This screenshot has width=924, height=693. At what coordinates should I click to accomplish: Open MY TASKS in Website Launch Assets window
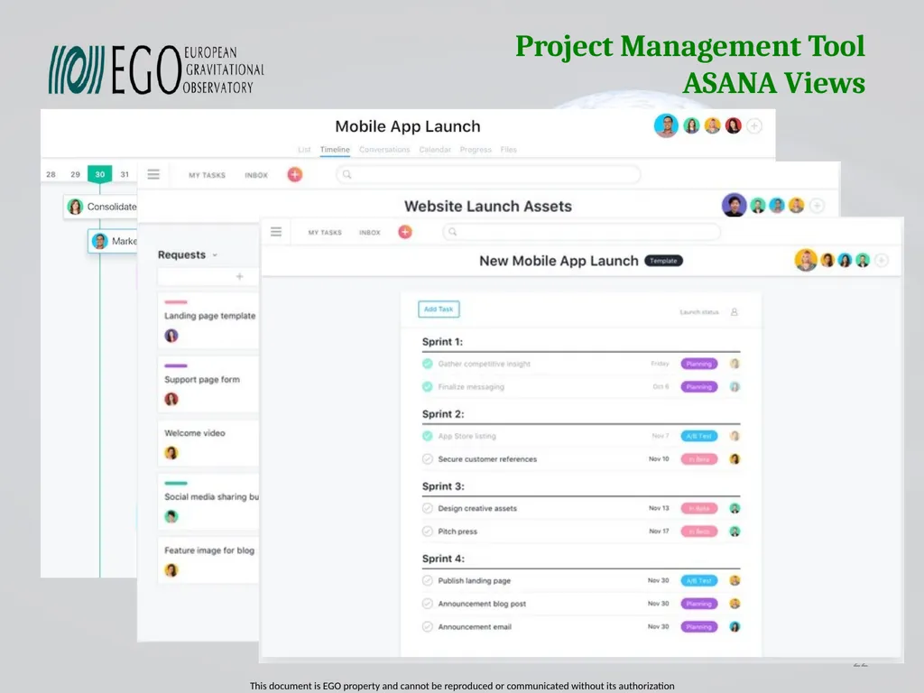pos(207,175)
